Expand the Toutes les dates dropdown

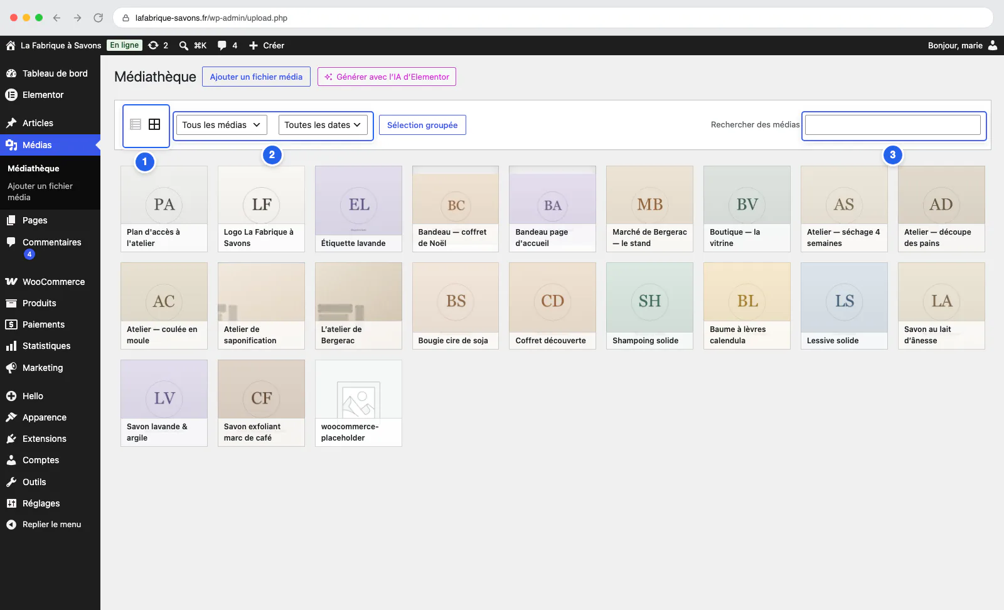point(323,125)
